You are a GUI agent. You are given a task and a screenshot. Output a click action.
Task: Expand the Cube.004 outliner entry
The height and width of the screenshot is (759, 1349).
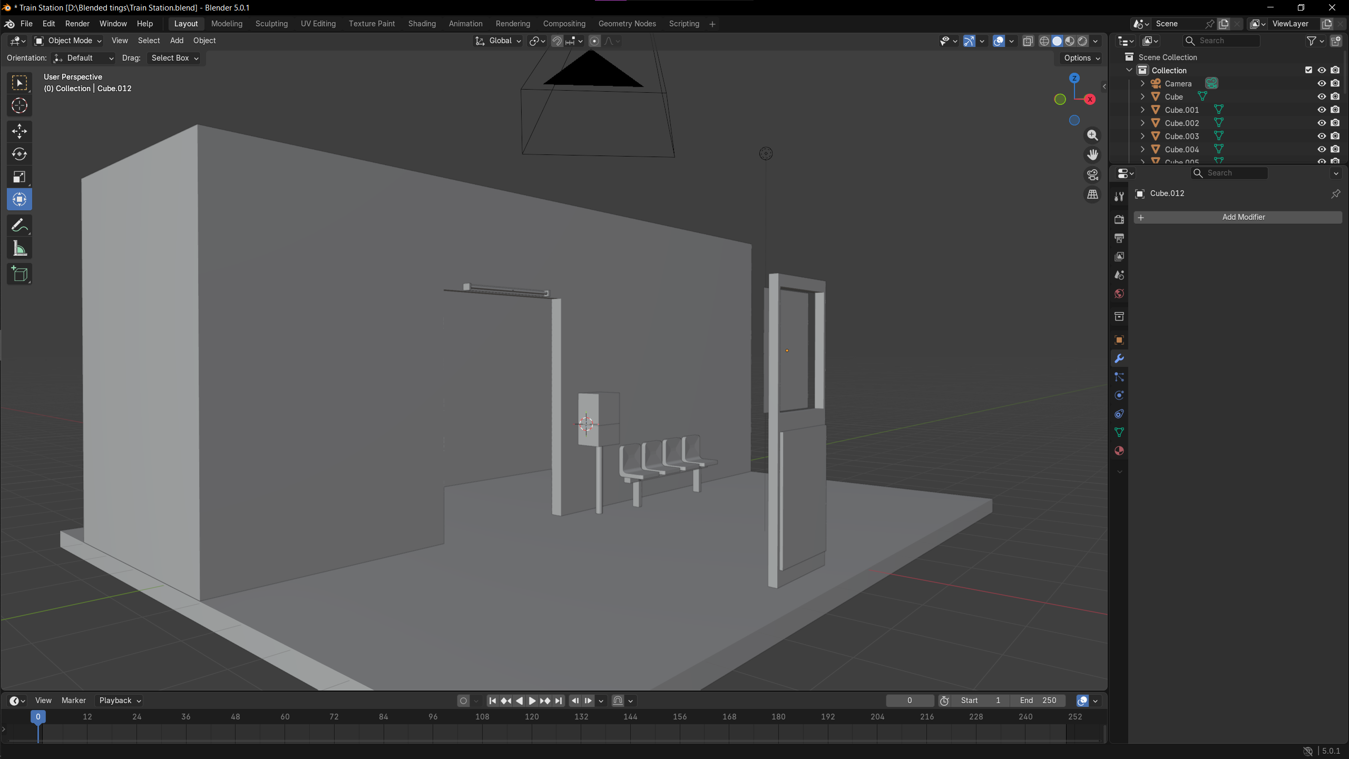(x=1142, y=149)
